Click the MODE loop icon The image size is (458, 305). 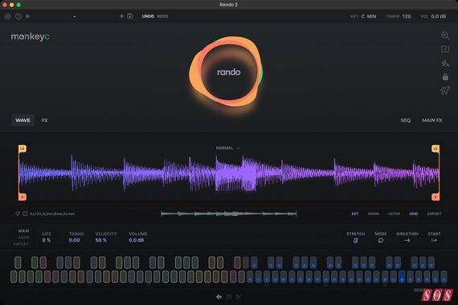(x=381, y=241)
